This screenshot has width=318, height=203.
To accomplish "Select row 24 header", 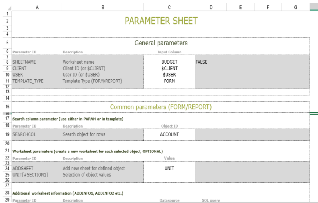I will [7, 169].
